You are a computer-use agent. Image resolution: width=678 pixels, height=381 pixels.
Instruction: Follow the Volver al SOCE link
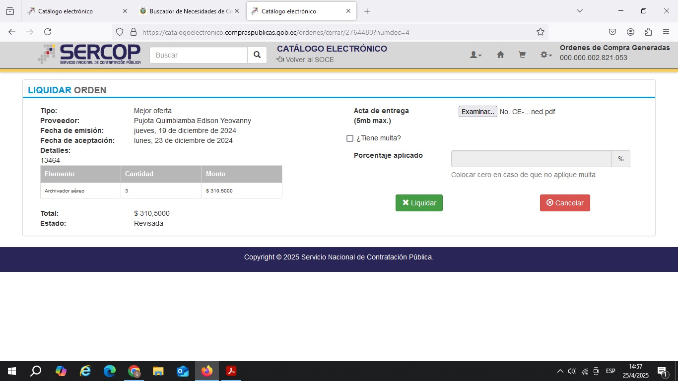305,60
